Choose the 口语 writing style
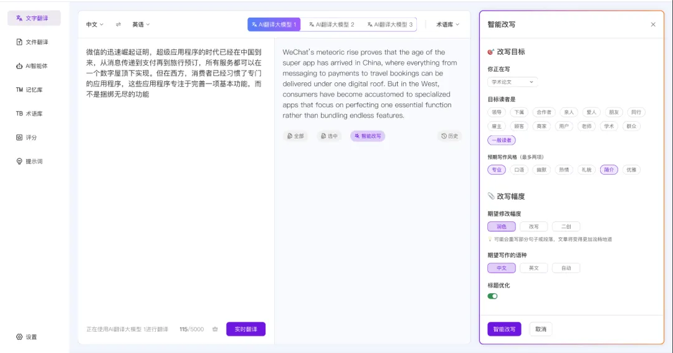Screen dimensions: 673x353 tap(519, 170)
